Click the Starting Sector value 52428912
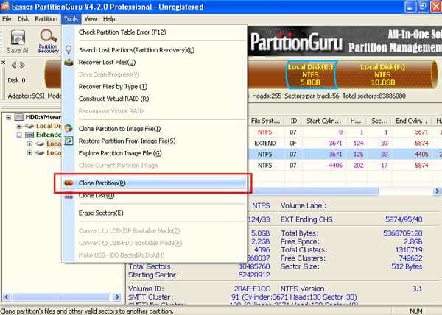 coord(254,275)
